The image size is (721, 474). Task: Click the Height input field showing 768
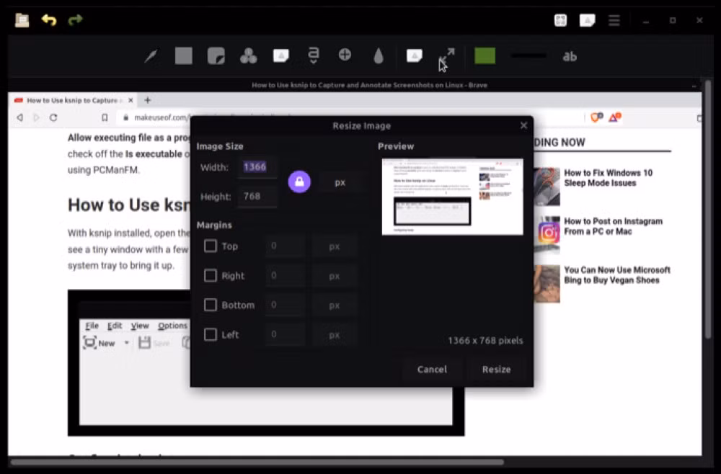click(257, 197)
